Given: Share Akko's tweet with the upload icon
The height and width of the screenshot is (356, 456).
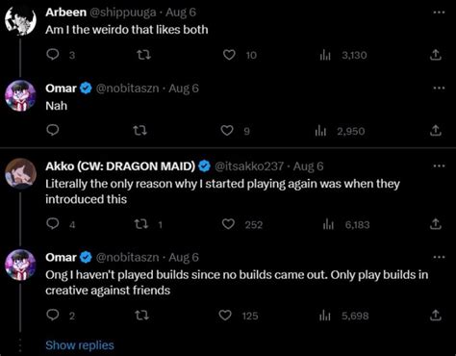Looking at the screenshot, I should (x=435, y=224).
